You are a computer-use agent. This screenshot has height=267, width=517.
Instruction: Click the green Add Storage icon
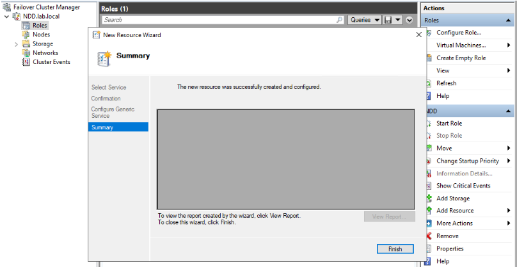pyautogui.click(x=429, y=198)
